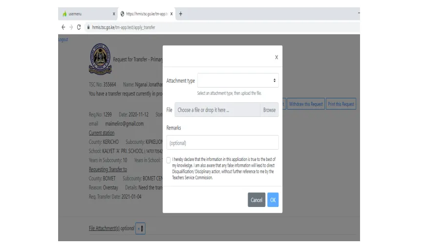
Task: Click the Req. Transfer Date 2021-01-04 text
Action: click(x=115, y=197)
